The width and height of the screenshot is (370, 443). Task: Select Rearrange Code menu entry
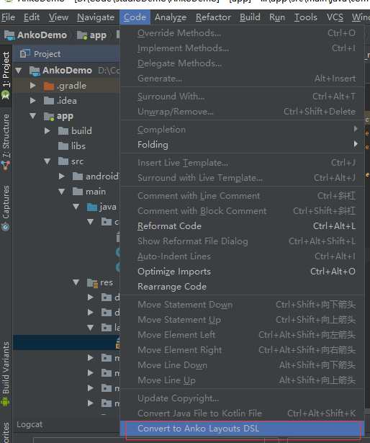point(242,287)
